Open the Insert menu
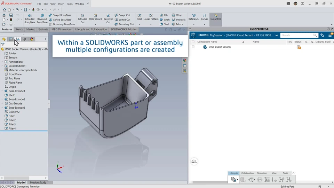The image size is (334, 188). 61,4
